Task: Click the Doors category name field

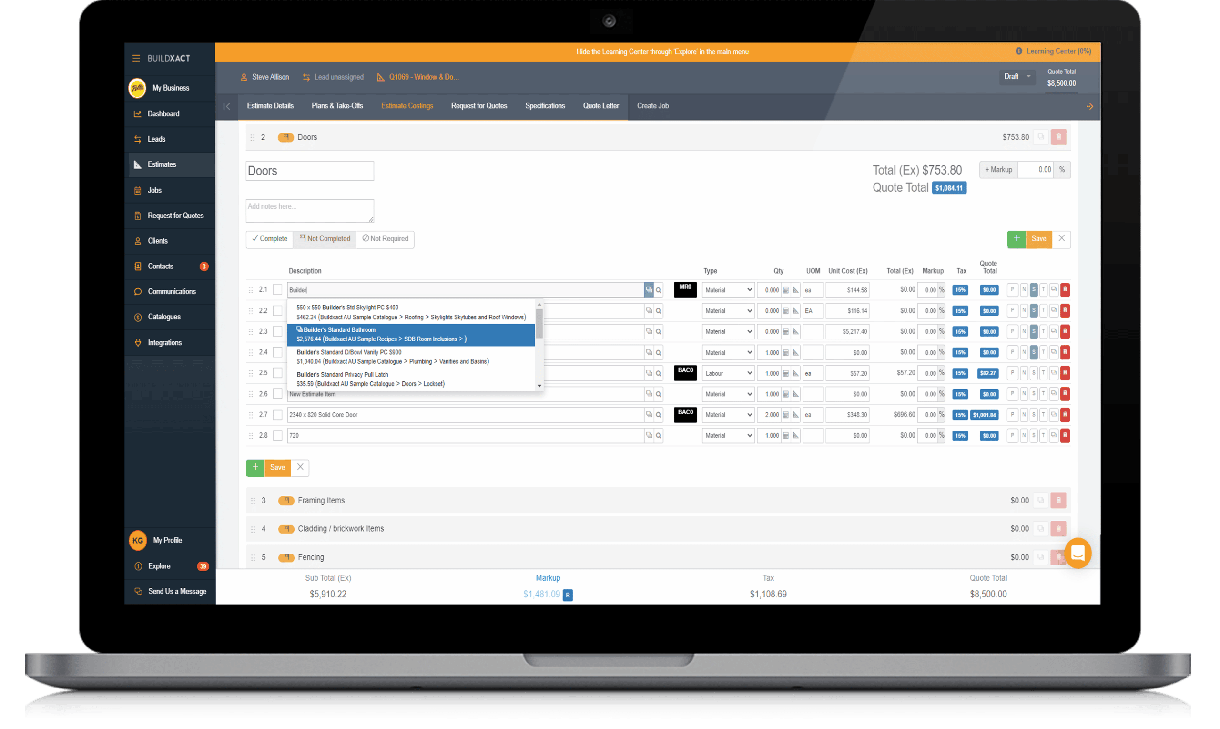Action: [x=310, y=171]
